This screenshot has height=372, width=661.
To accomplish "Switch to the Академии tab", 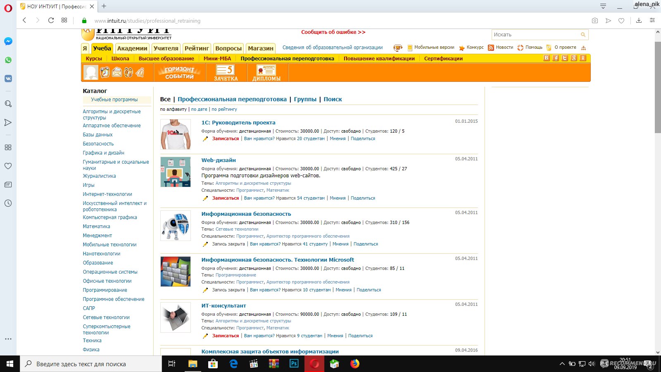I will [x=132, y=48].
